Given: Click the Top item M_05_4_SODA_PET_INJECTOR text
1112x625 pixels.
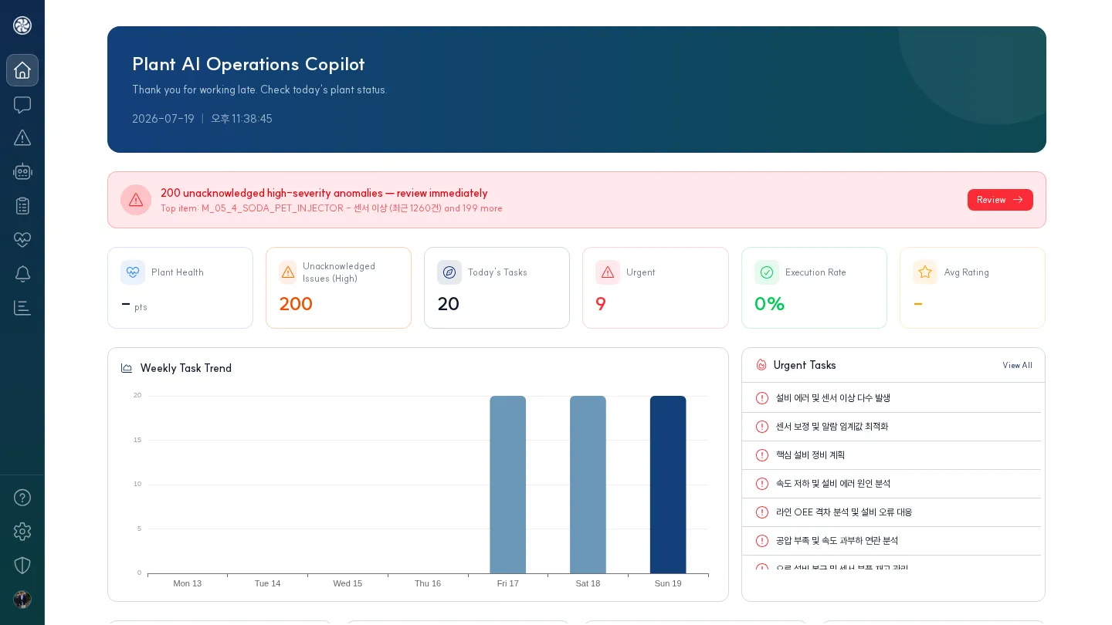Looking at the screenshot, I should [331, 209].
